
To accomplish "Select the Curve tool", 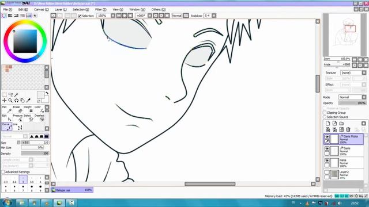I will point(6,126).
